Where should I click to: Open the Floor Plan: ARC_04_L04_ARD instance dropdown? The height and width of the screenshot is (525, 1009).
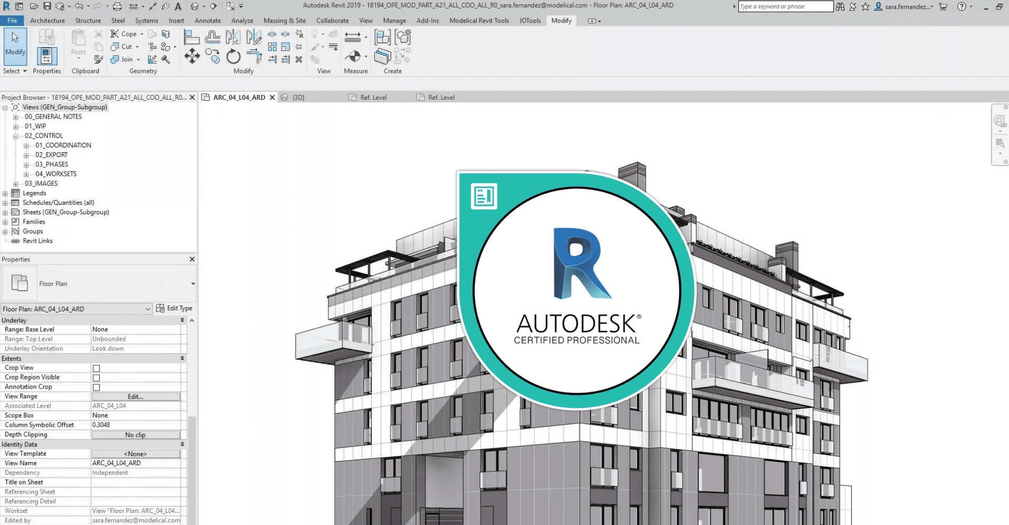pos(148,309)
